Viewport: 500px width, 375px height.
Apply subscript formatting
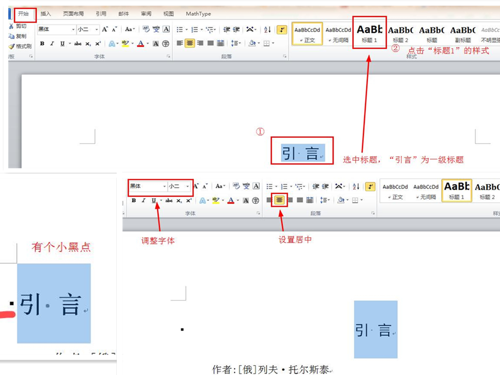(x=88, y=43)
